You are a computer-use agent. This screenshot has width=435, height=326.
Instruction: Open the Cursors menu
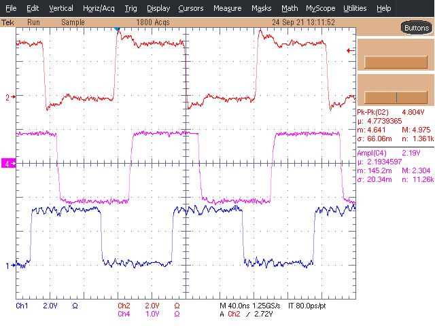191,8
